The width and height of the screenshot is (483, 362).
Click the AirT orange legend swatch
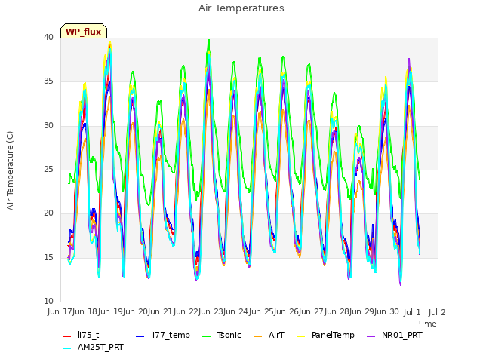pos(257,336)
